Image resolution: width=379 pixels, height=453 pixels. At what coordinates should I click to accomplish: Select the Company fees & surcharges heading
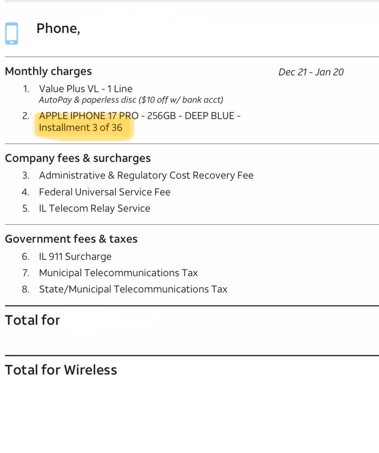click(x=78, y=158)
